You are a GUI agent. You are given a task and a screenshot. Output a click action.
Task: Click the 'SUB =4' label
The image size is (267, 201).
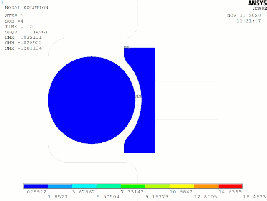coord(14,21)
